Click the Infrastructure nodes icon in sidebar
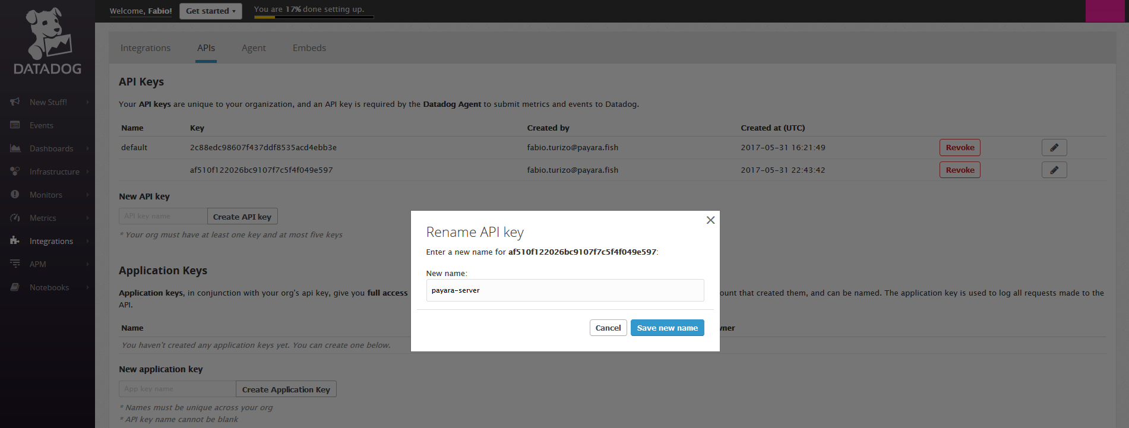The image size is (1129, 428). 15,172
